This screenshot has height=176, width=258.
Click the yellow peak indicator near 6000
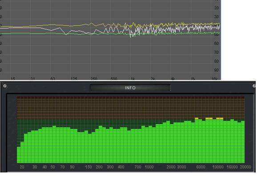click(x=197, y=118)
